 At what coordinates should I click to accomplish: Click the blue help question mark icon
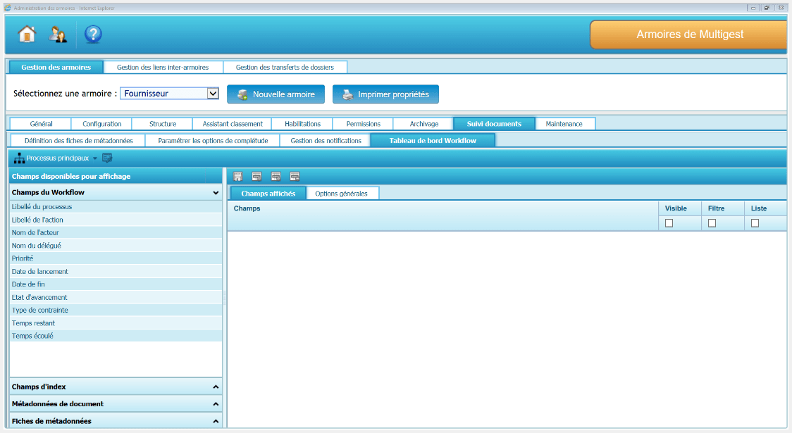(93, 34)
